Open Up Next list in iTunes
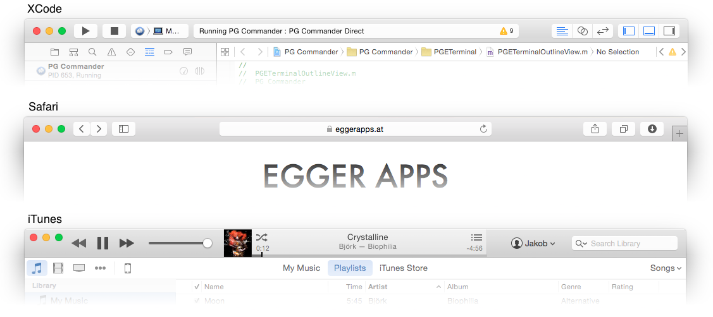 tap(476, 237)
